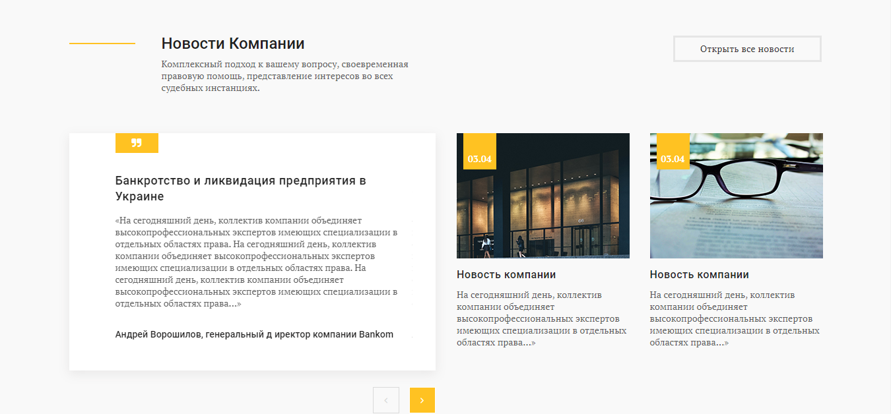Click the description under glasses photo news
Viewport: 891px width, 414px height.
point(735,319)
